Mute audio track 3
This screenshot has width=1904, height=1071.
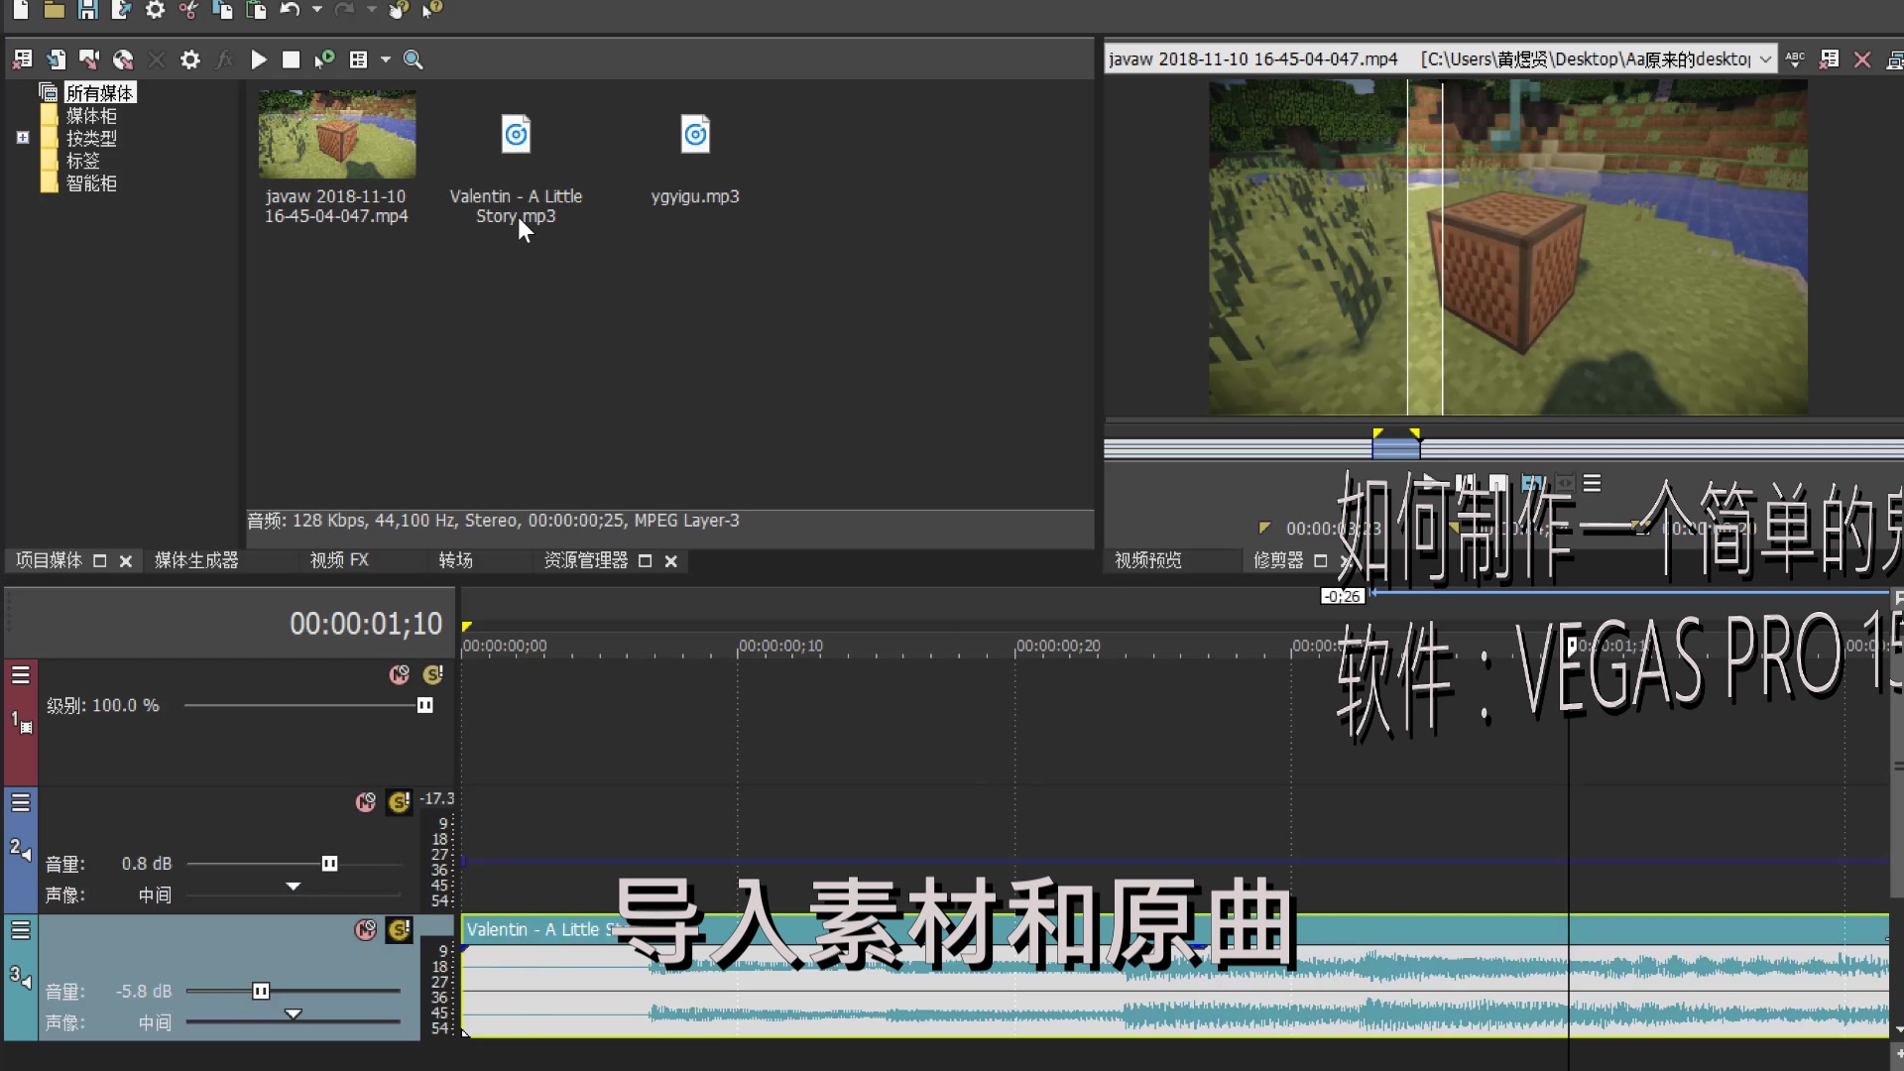coord(366,930)
